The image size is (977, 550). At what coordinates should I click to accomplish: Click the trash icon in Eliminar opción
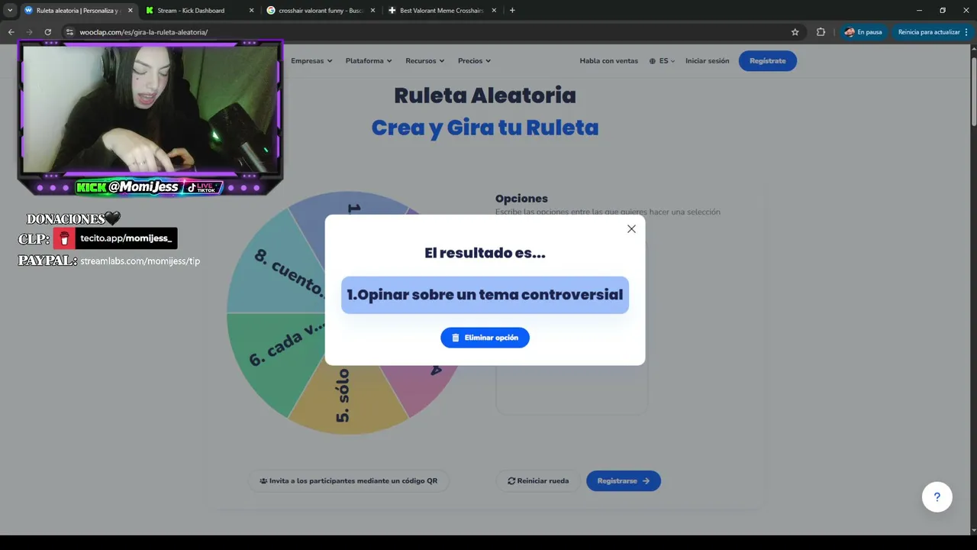(456, 338)
